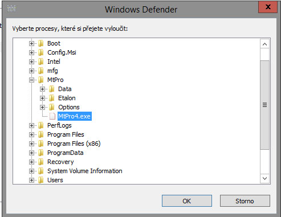
Task: Collapse the MtPro folder node
Action: tap(31, 80)
